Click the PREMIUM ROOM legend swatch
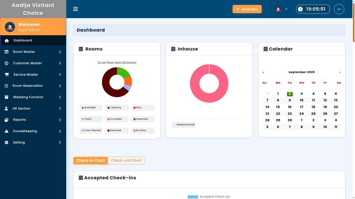The width and height of the screenshot is (355, 199). tap(174, 125)
